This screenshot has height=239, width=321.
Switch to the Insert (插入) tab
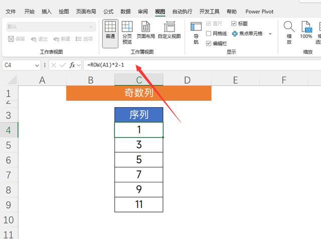[x=47, y=12]
